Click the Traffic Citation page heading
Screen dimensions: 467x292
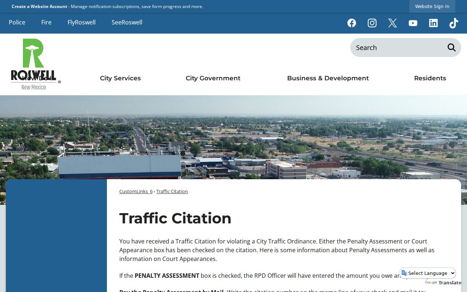(x=175, y=218)
